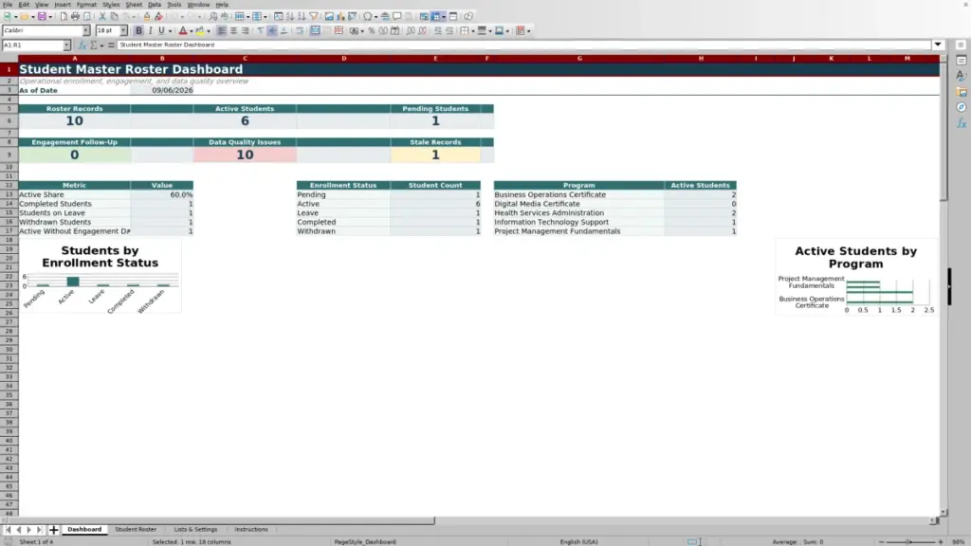Open the font name Calibri dropdown
This screenshot has width=971, height=546.
85,30
